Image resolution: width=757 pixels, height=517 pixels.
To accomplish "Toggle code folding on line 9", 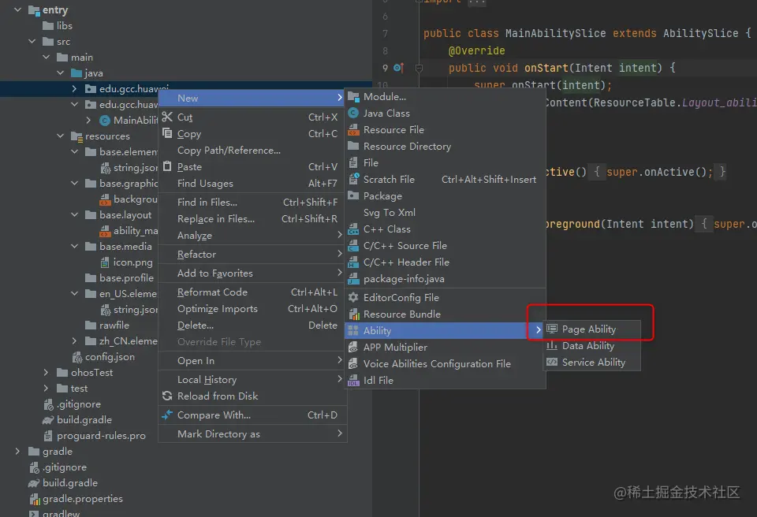I will (x=419, y=68).
